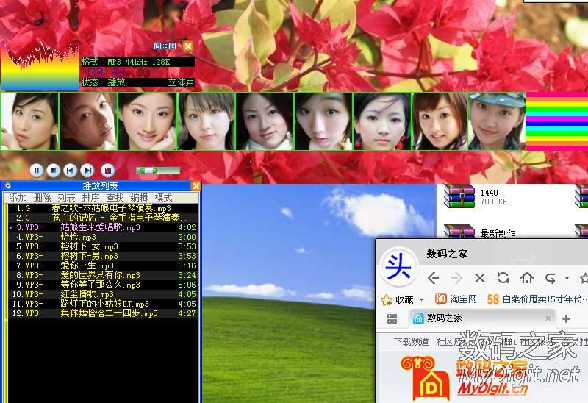The height and width of the screenshot is (403, 588).
Task: Close the music player with orange X
Action: click(x=188, y=46)
